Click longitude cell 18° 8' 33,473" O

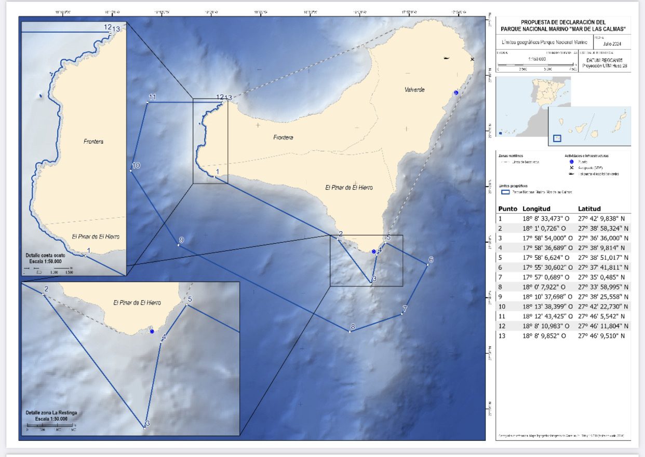point(547,218)
